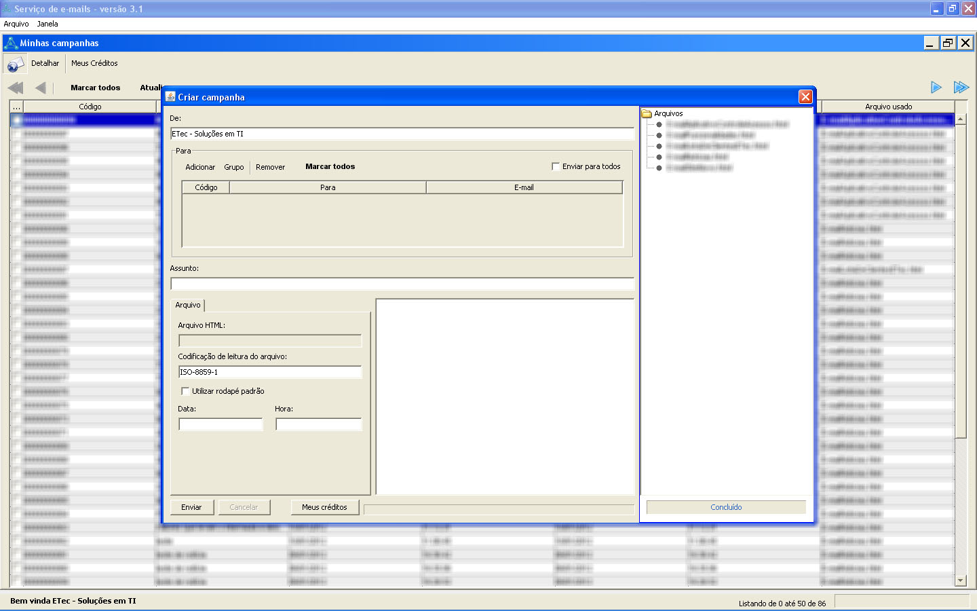977x611 pixels.
Task: Open Meus créditos in the dialog
Action: (x=324, y=507)
